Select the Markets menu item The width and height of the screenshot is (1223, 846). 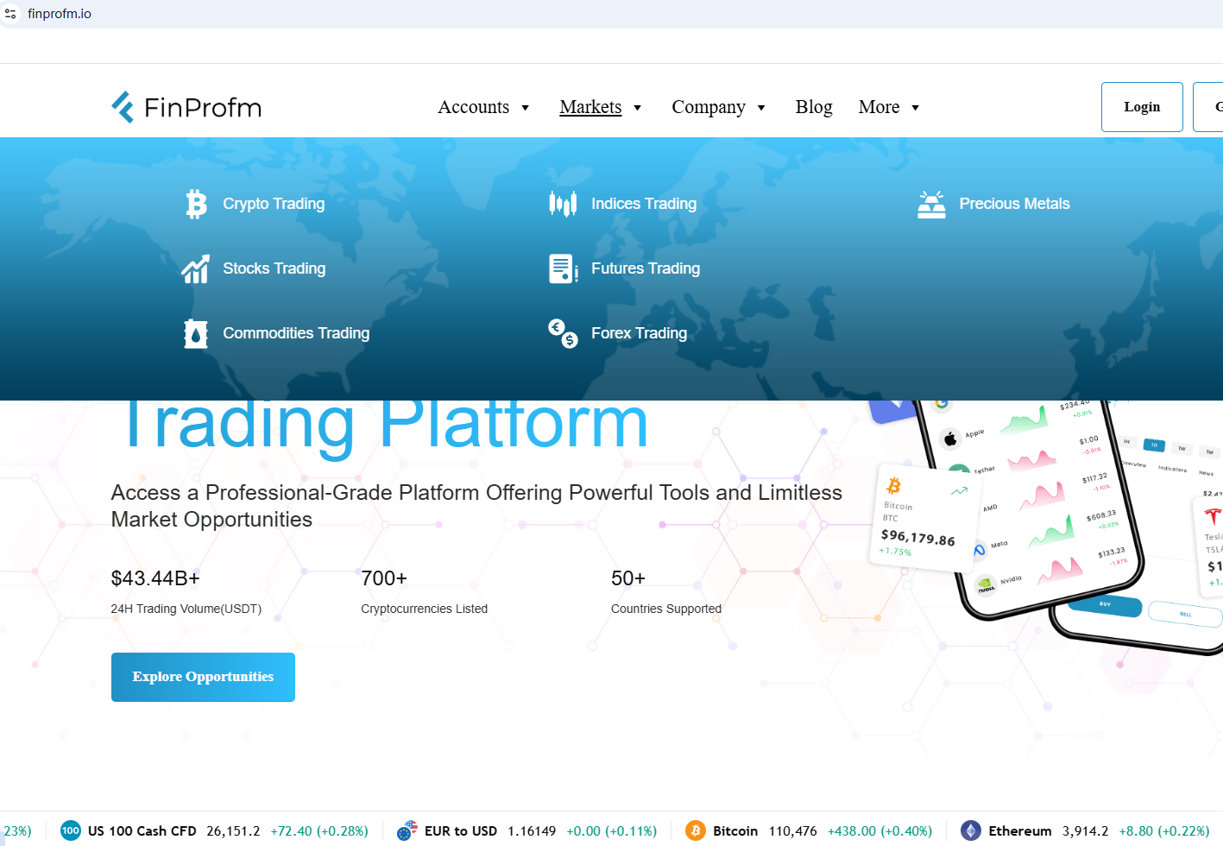[x=590, y=107]
